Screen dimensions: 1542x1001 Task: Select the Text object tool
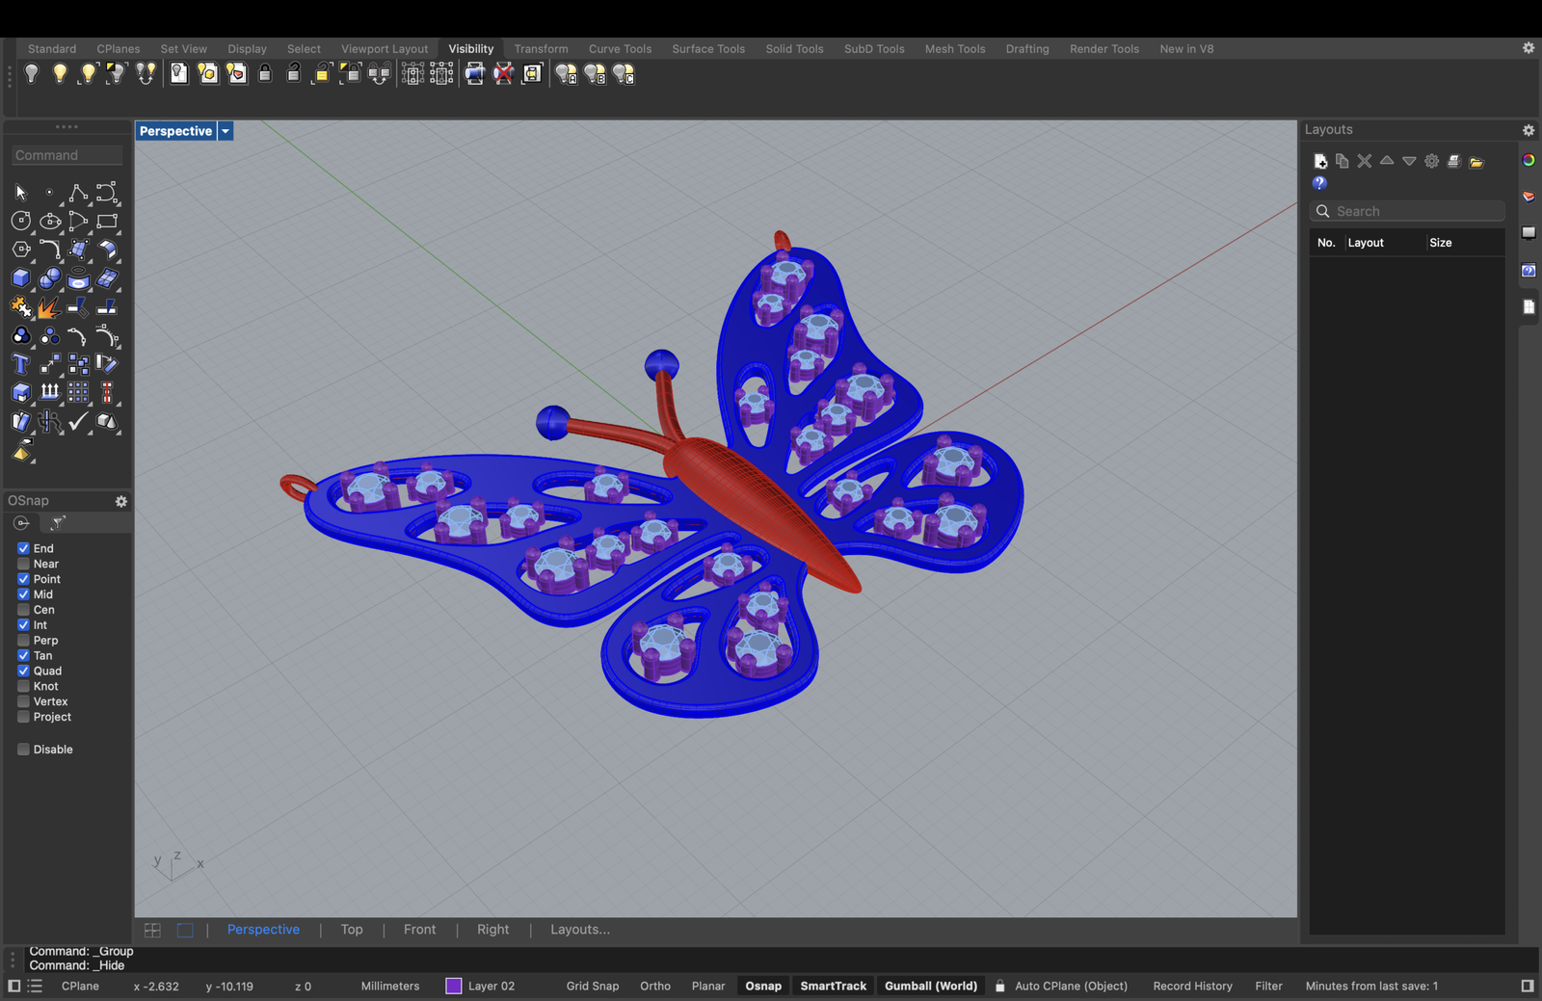tap(20, 364)
